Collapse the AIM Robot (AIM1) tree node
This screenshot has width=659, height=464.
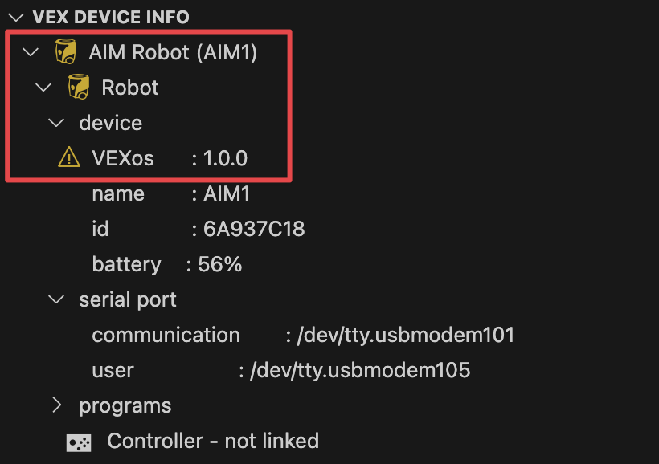click(30, 51)
